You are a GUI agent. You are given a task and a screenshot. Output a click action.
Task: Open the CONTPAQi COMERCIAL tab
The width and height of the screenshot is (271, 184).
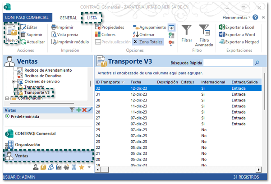pos(26,17)
